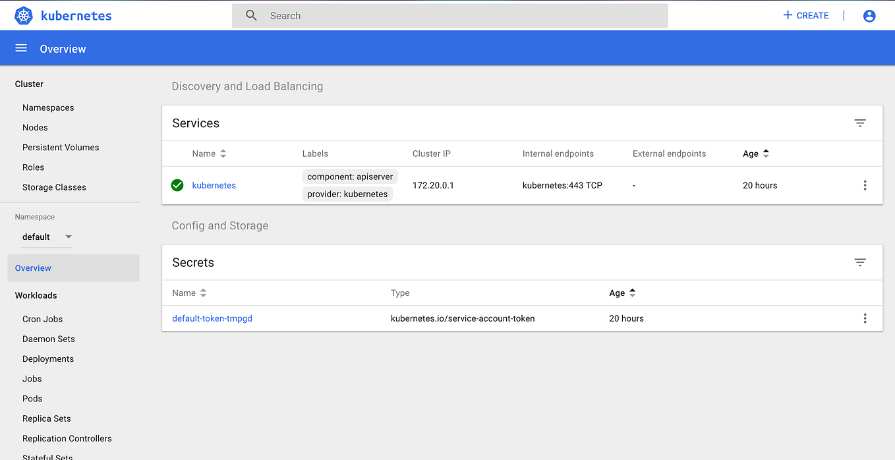Open the user account icon

pyautogui.click(x=869, y=15)
